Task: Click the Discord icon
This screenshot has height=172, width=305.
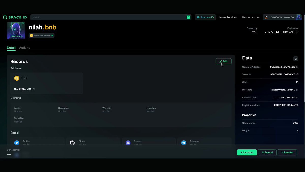Action: tap(128, 143)
